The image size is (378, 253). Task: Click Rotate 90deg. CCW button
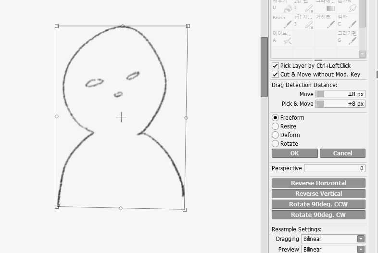[x=318, y=204]
